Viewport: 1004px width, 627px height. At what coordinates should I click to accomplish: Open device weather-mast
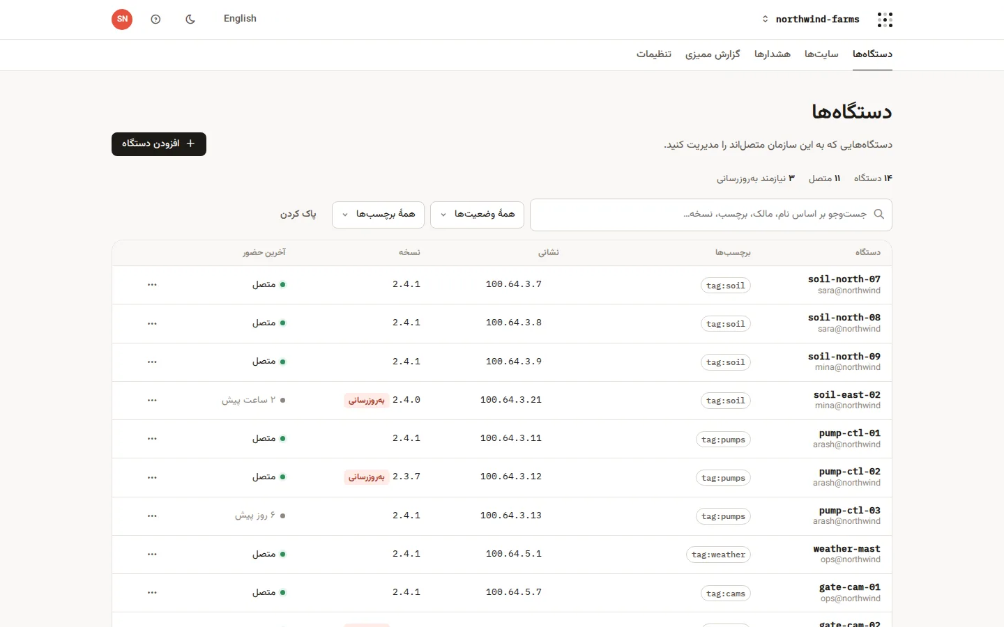(x=846, y=549)
